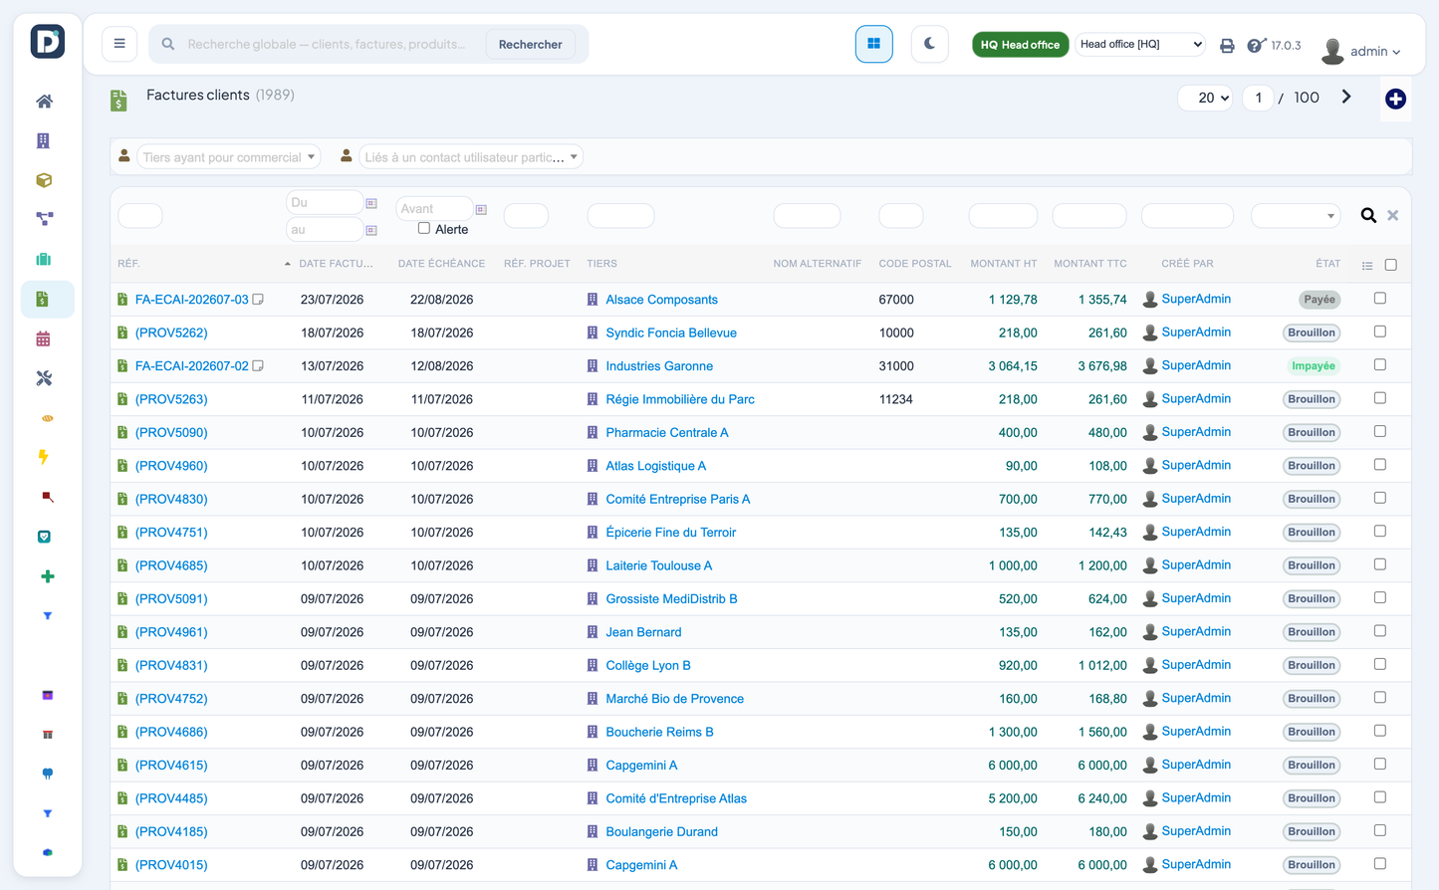Sort by TIERS column header

click(601, 264)
